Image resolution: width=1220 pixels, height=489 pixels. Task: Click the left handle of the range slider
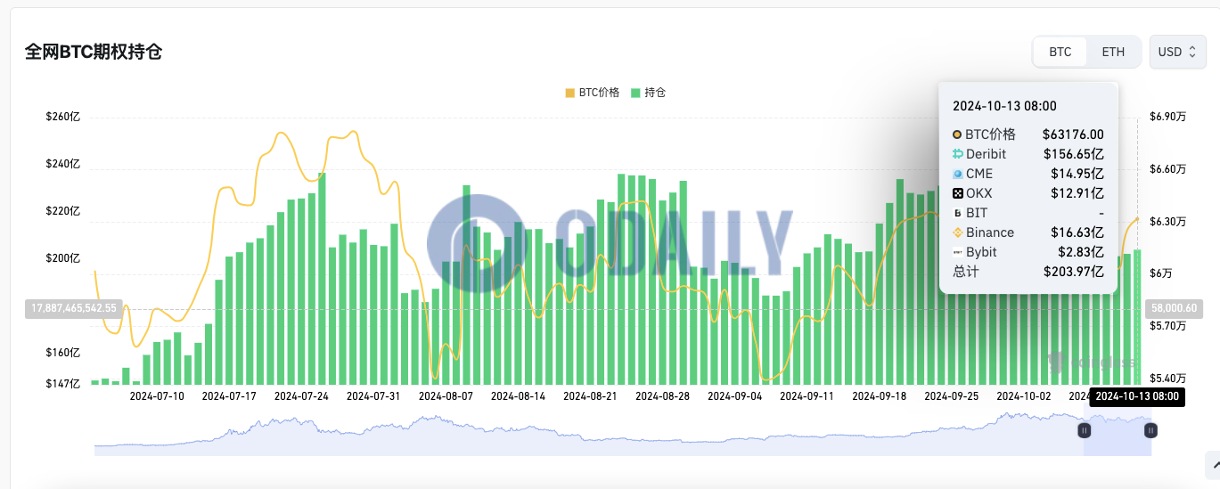[x=1085, y=430]
